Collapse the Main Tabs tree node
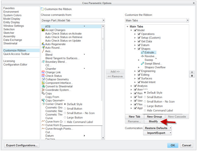 pyautogui.click(x=127, y=27)
